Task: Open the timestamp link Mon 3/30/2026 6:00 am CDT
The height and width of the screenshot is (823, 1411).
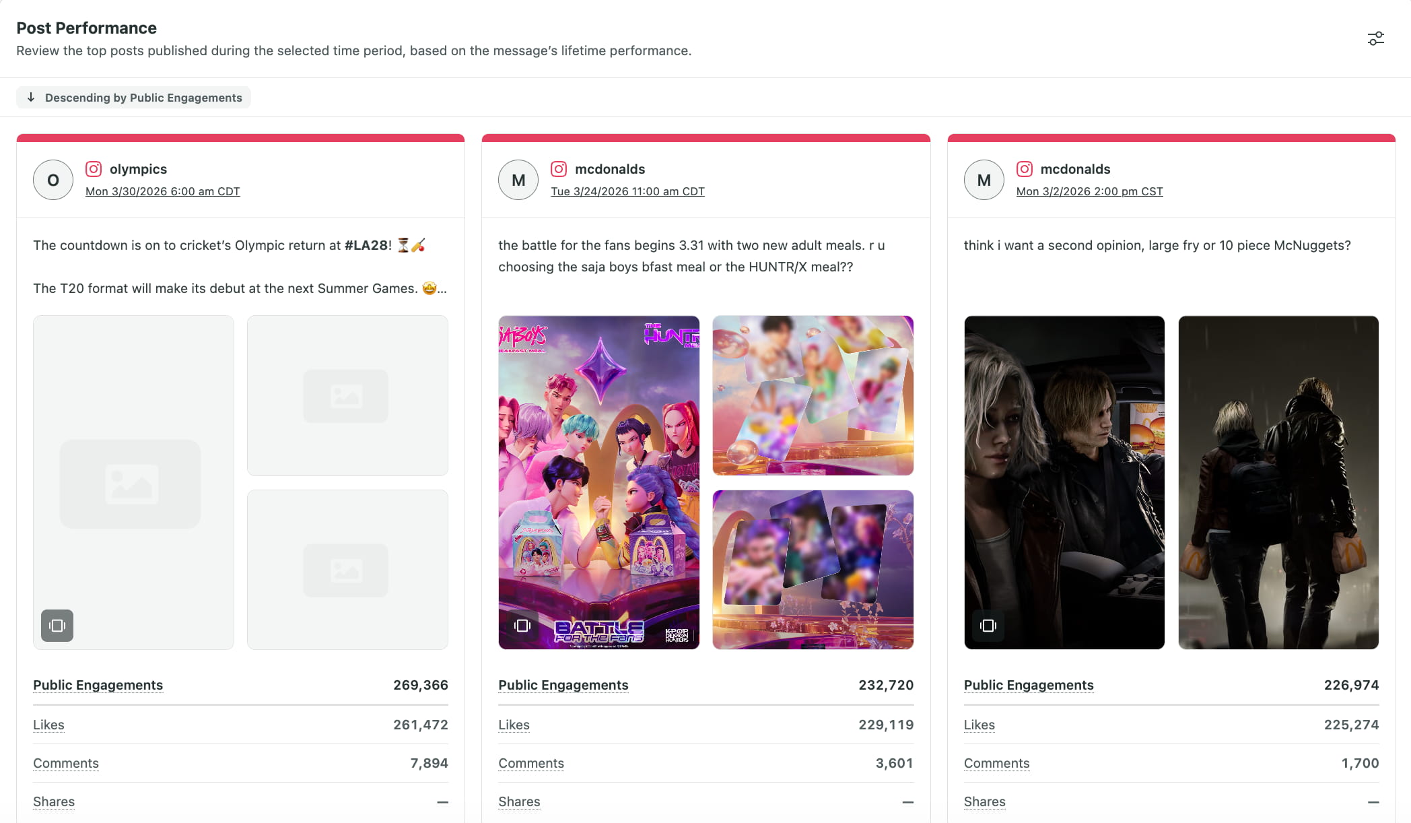Action: coord(162,191)
